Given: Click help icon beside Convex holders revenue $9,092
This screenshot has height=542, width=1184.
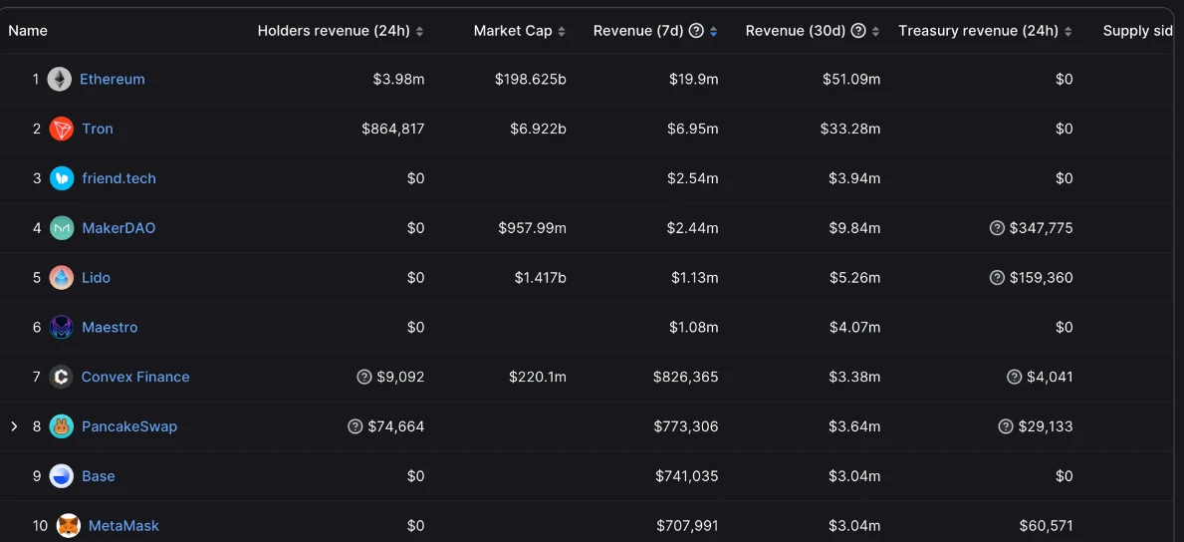Looking at the screenshot, I should pyautogui.click(x=363, y=377).
